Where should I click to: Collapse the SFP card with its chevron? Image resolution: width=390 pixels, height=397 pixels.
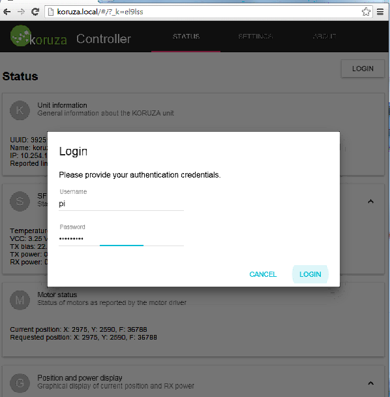click(x=371, y=202)
